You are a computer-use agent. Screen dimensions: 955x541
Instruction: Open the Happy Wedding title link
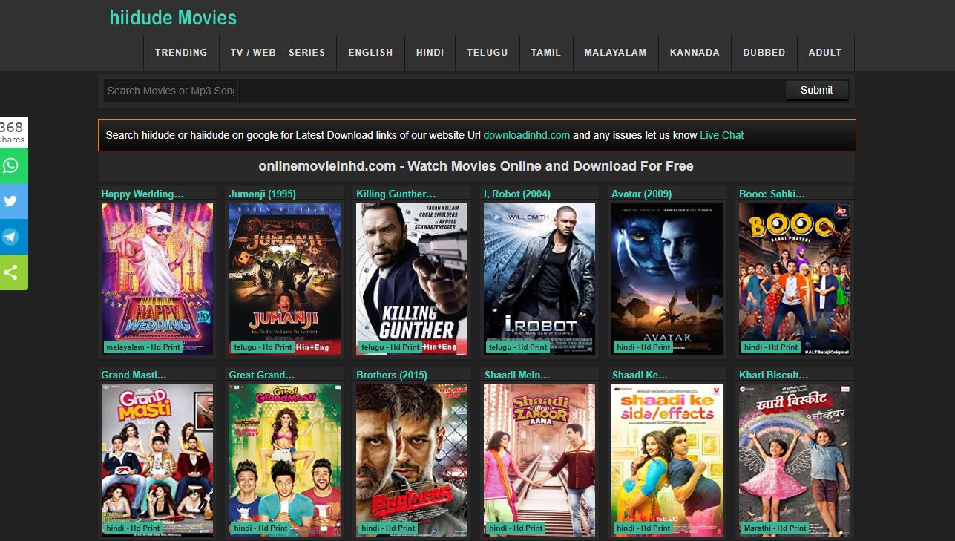pyautogui.click(x=142, y=194)
